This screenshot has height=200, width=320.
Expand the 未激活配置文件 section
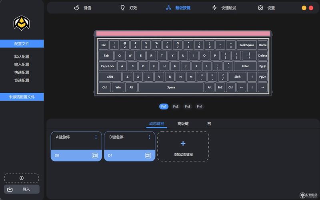pyautogui.click(x=22, y=97)
